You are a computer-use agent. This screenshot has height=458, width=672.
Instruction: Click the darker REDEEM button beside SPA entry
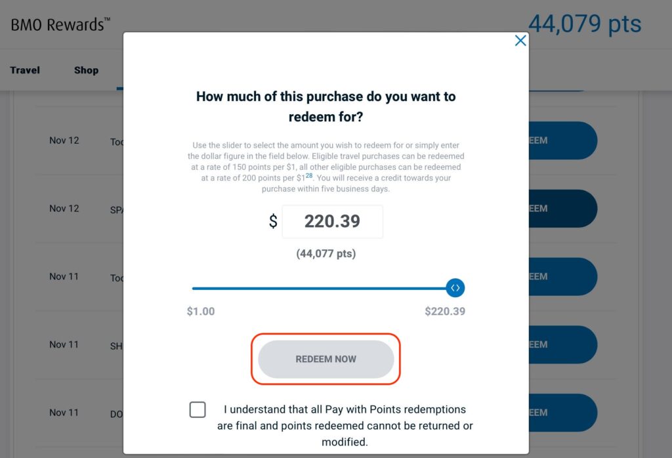(x=561, y=208)
